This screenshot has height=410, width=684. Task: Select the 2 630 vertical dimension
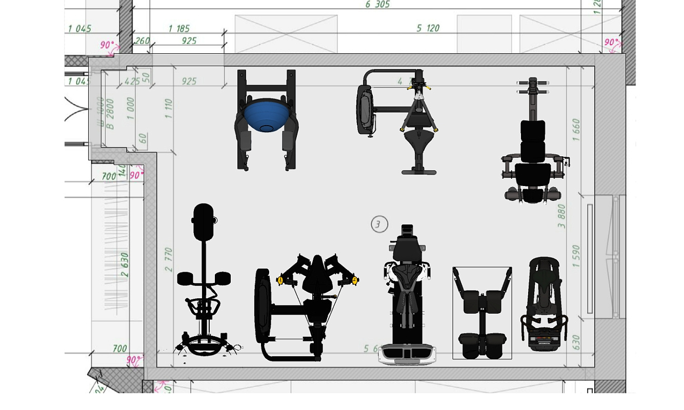point(125,264)
